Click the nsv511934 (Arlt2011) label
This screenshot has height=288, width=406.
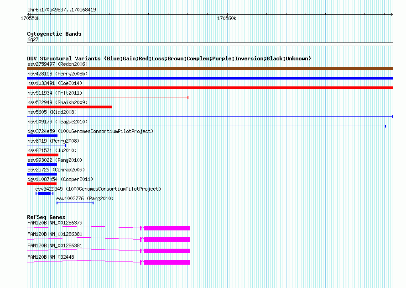pos(55,93)
